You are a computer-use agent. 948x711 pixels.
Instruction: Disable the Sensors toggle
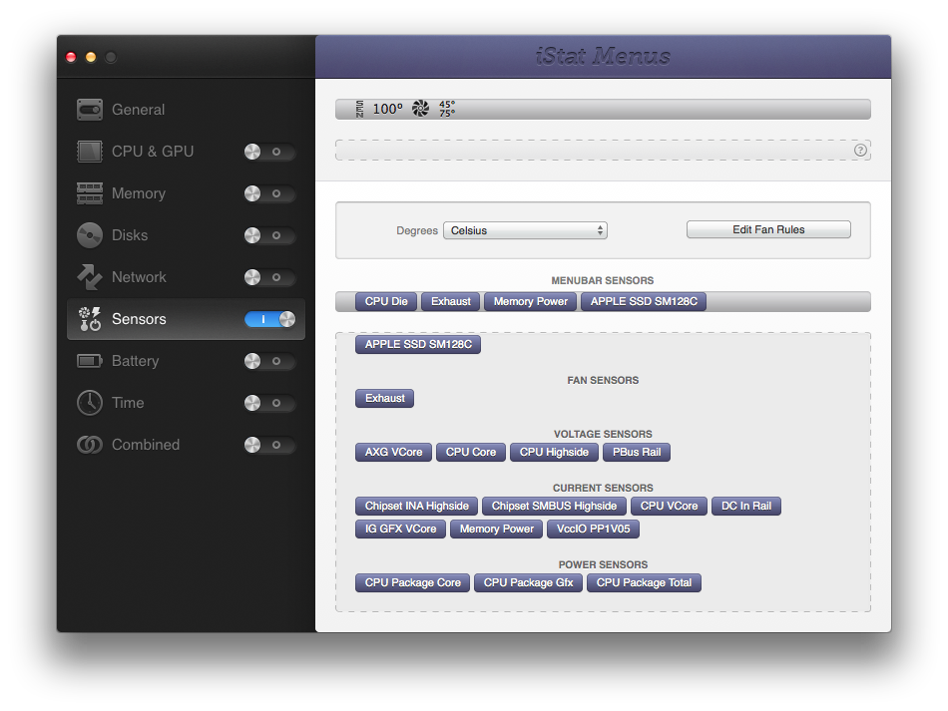click(x=269, y=319)
